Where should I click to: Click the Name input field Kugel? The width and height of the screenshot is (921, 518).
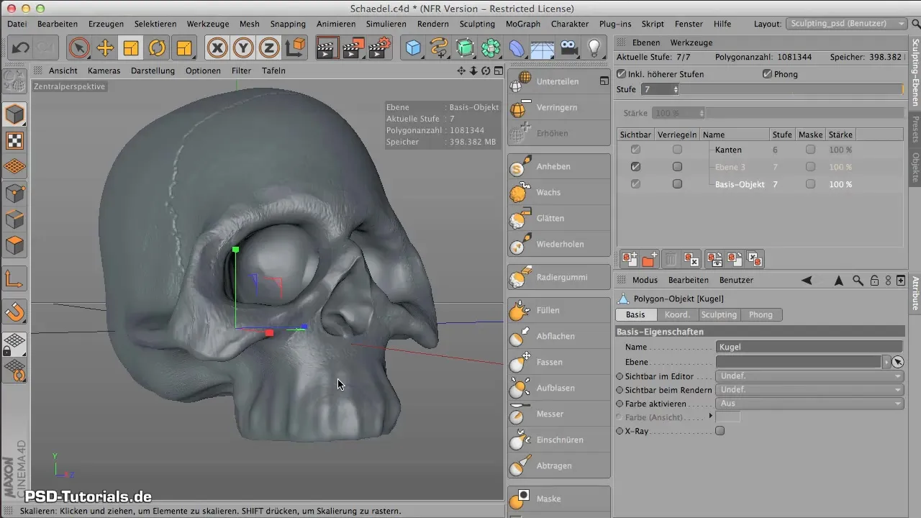click(809, 347)
